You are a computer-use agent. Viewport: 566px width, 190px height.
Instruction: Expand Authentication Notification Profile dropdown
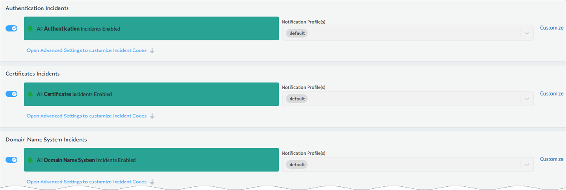(x=526, y=33)
